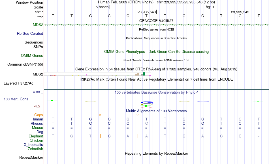Select the 'X_tropicalis' species row label
The height and width of the screenshot is (164, 269).
33,145
